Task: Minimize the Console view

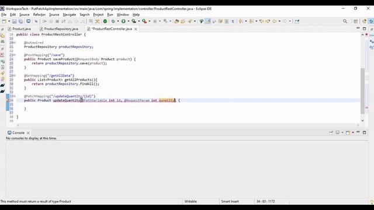Action: coord(358,132)
